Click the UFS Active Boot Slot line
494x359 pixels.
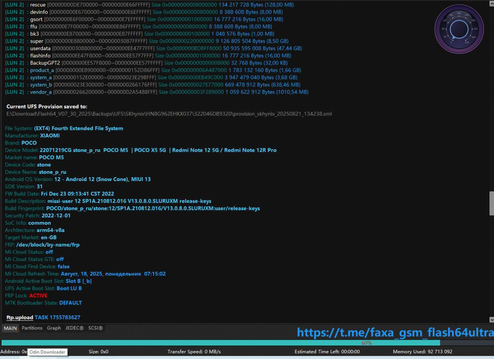(44, 288)
